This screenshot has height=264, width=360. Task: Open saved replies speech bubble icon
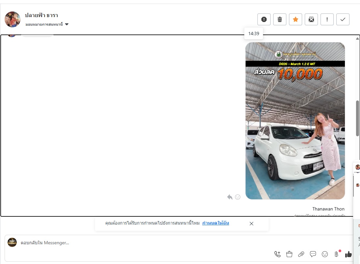coord(313,254)
